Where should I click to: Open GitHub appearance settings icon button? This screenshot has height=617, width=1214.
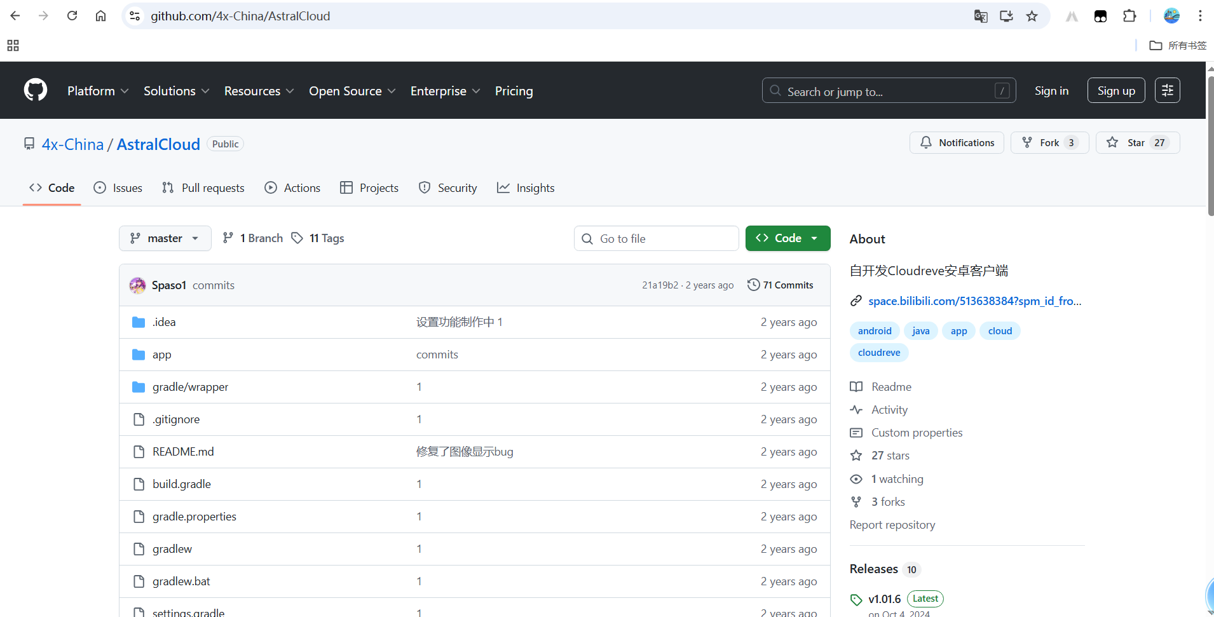pos(1168,90)
